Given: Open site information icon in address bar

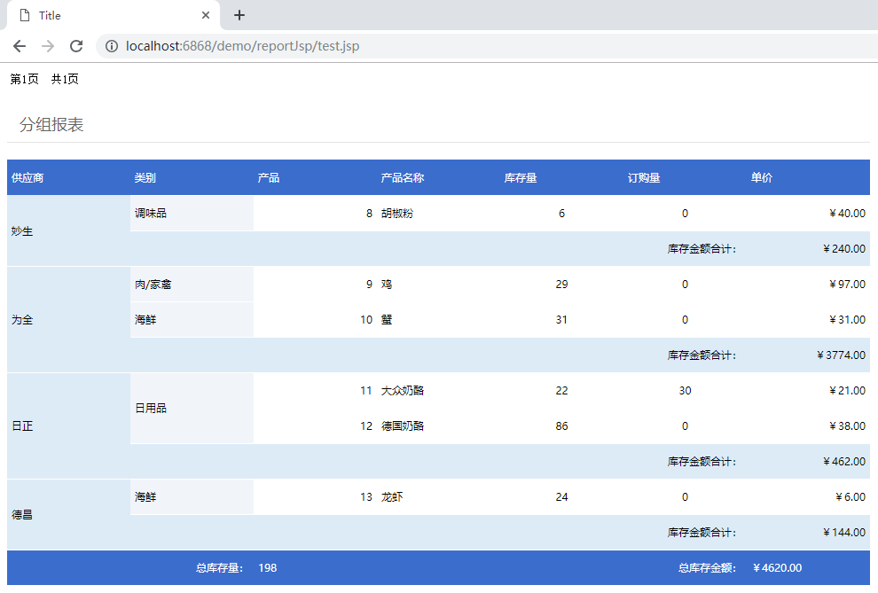Looking at the screenshot, I should (112, 46).
